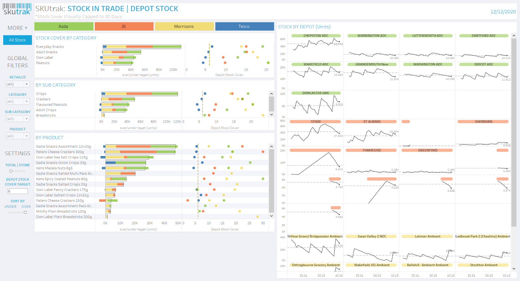Click the Sittingbourne Grocery Ambient header
This screenshot has height=281, width=520.
coord(315,265)
